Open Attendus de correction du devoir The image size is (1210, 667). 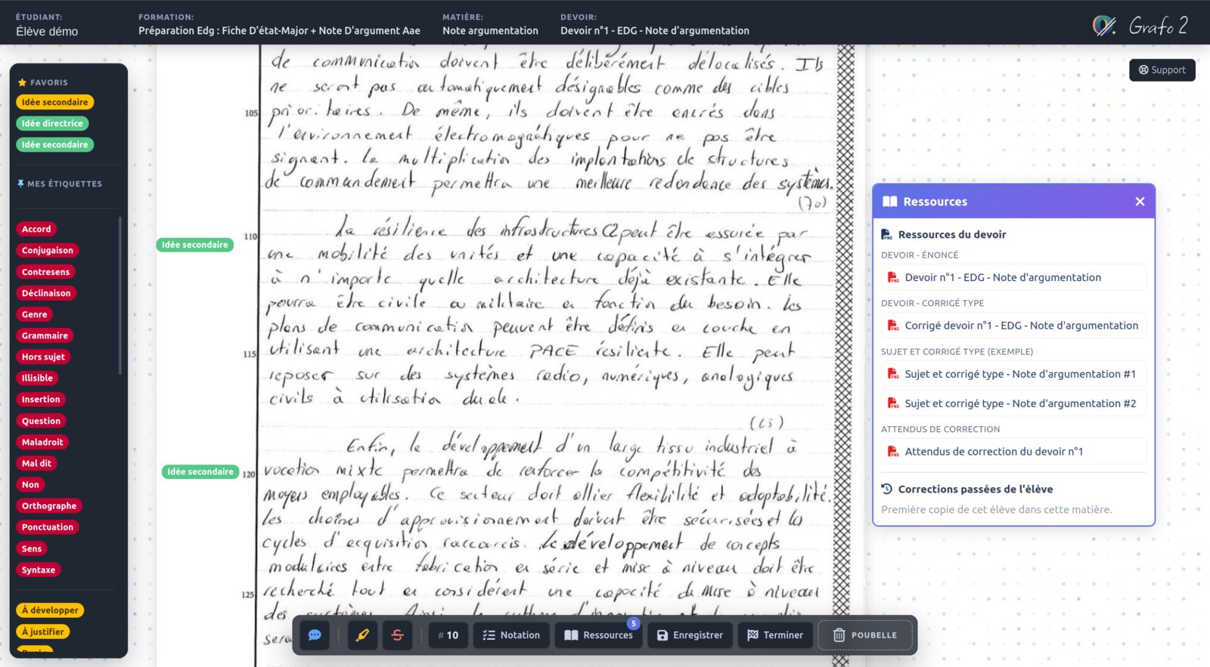pyautogui.click(x=1013, y=452)
